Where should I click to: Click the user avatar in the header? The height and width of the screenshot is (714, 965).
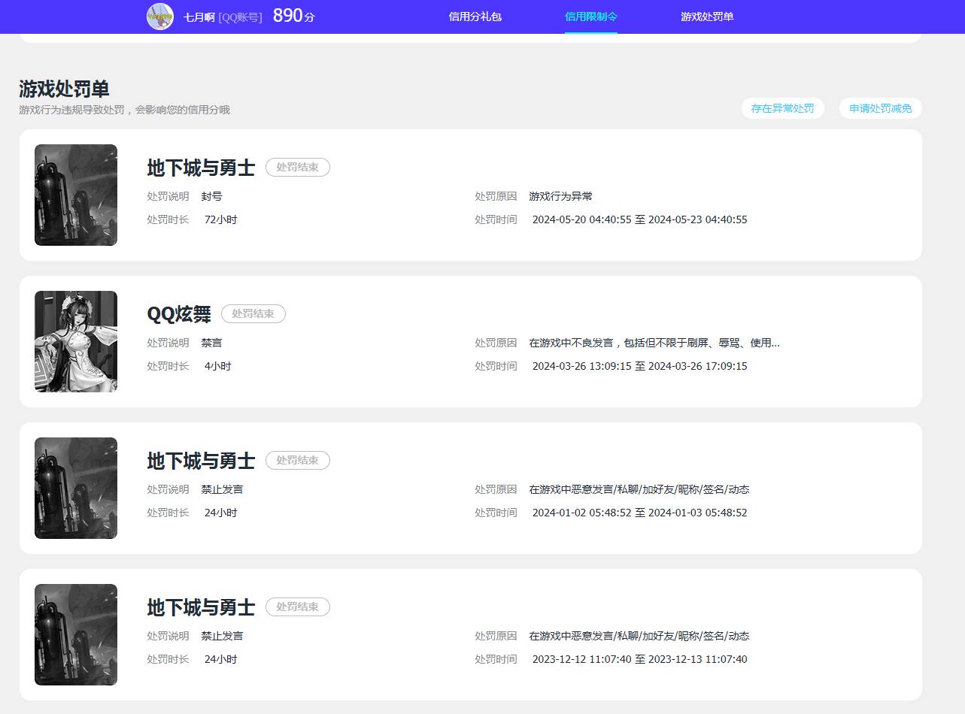pos(159,17)
